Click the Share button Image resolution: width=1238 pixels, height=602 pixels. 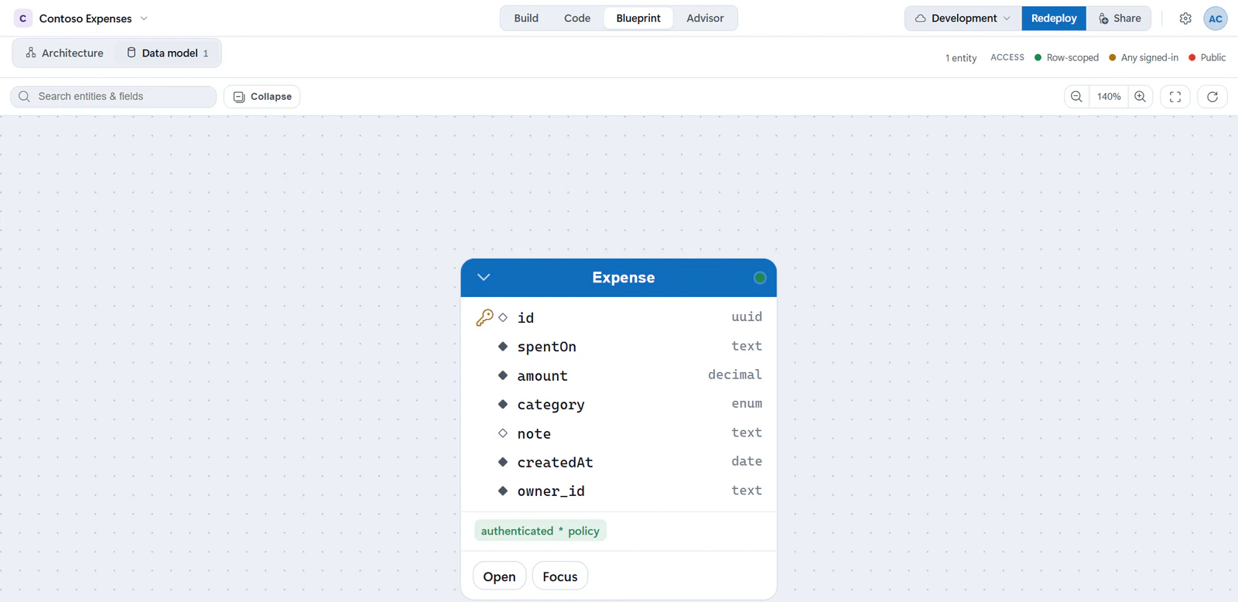coord(1119,19)
